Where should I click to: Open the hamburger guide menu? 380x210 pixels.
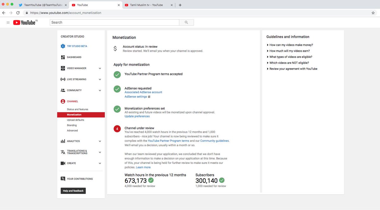point(8,22)
